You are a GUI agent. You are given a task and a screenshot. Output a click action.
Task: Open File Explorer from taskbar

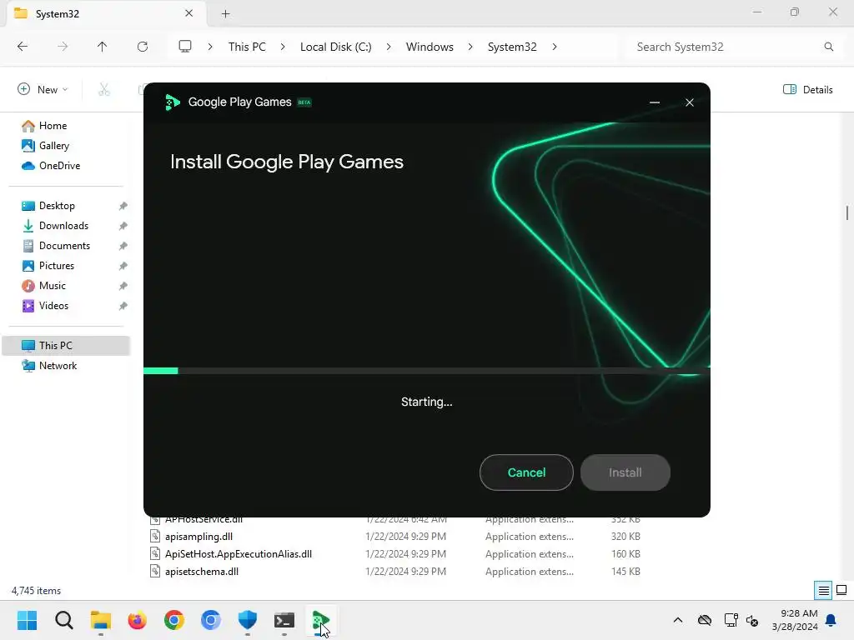pyautogui.click(x=101, y=620)
